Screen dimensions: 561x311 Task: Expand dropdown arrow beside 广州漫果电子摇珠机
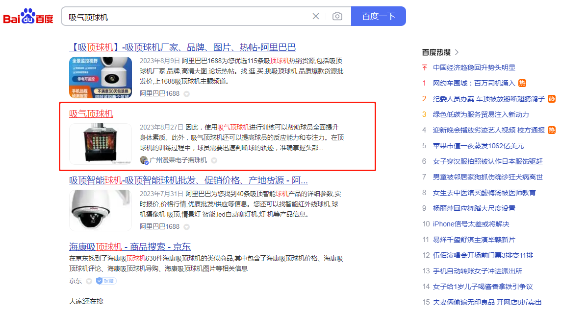214,160
